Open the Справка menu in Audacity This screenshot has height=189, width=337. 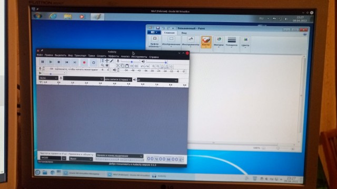pyautogui.click(x=154, y=57)
